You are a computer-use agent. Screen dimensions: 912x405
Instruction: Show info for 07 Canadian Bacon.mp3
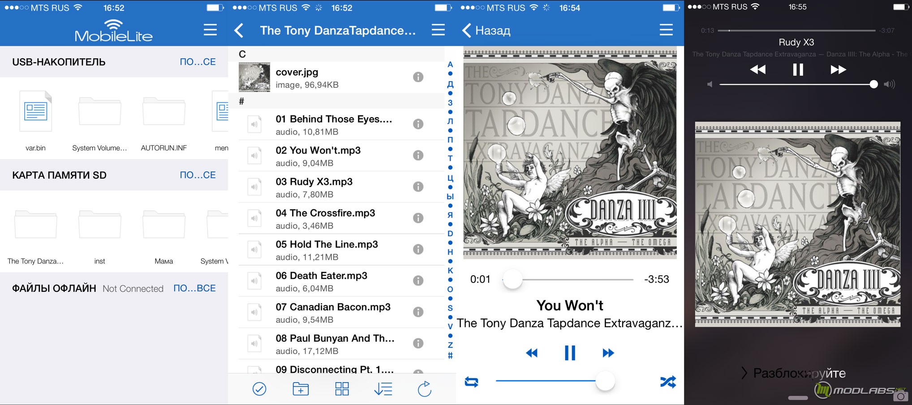tap(418, 312)
